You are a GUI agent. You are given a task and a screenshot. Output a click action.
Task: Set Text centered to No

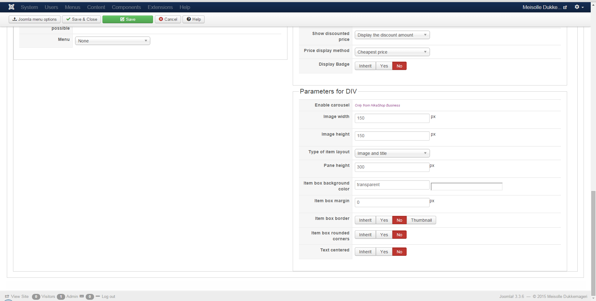click(400, 252)
